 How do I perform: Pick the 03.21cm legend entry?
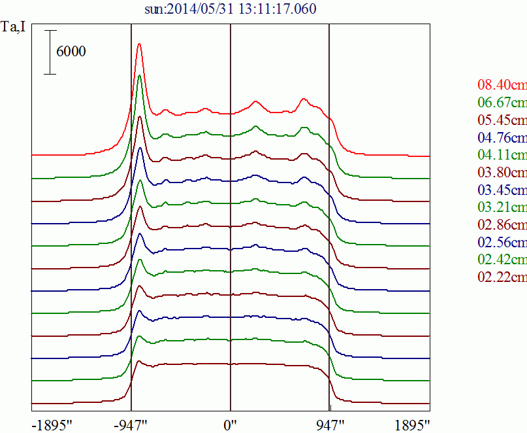tap(502, 207)
